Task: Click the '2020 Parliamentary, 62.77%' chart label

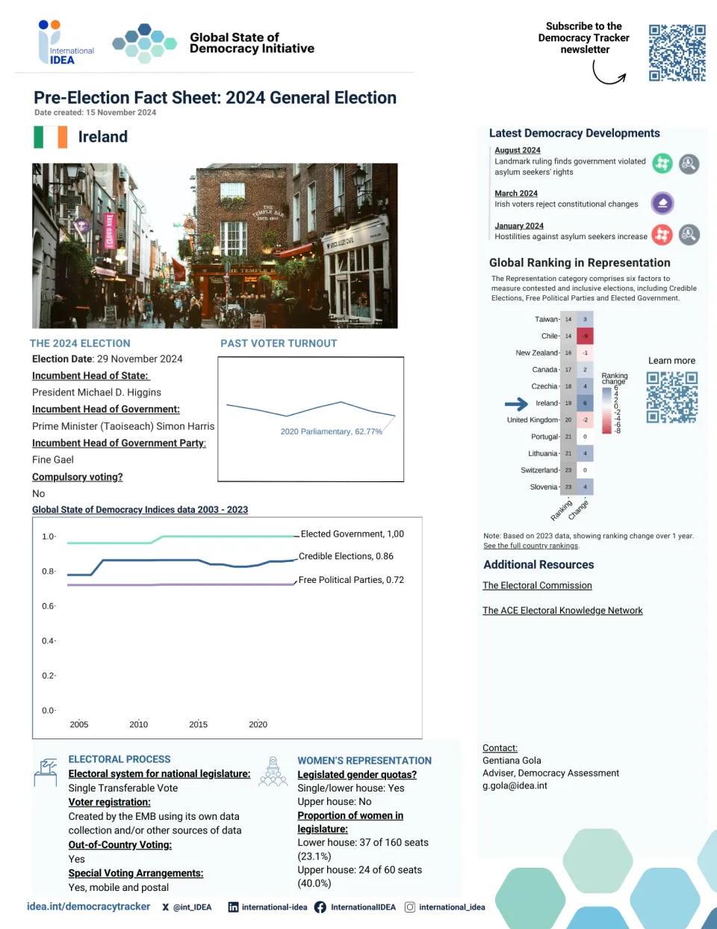Action: 331,432
